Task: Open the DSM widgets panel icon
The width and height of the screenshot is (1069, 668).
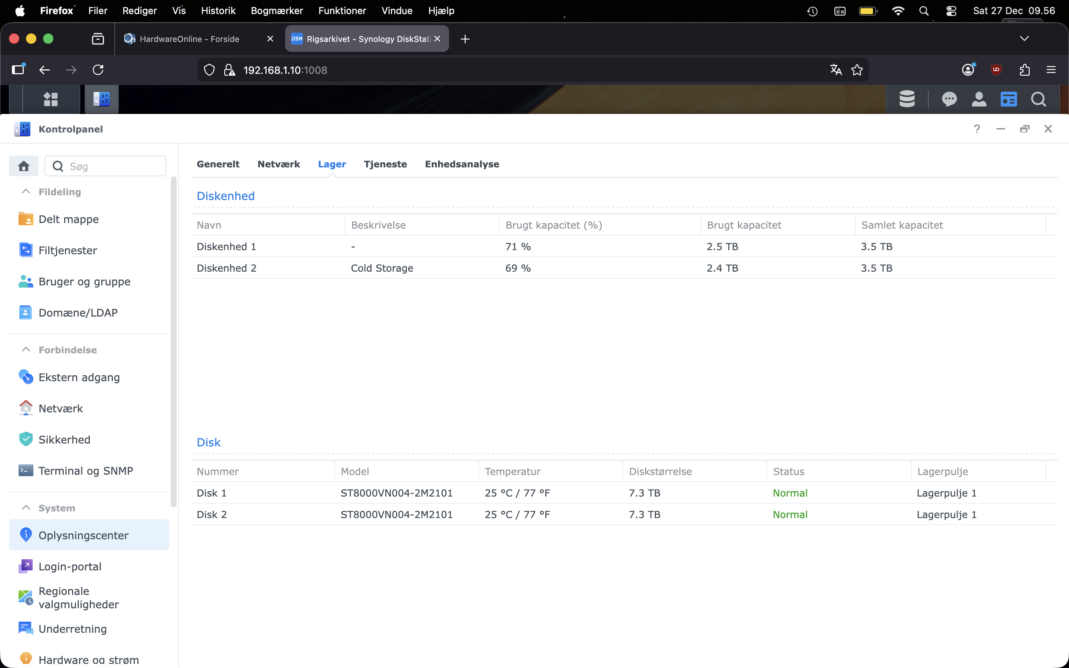Action: (x=1008, y=99)
